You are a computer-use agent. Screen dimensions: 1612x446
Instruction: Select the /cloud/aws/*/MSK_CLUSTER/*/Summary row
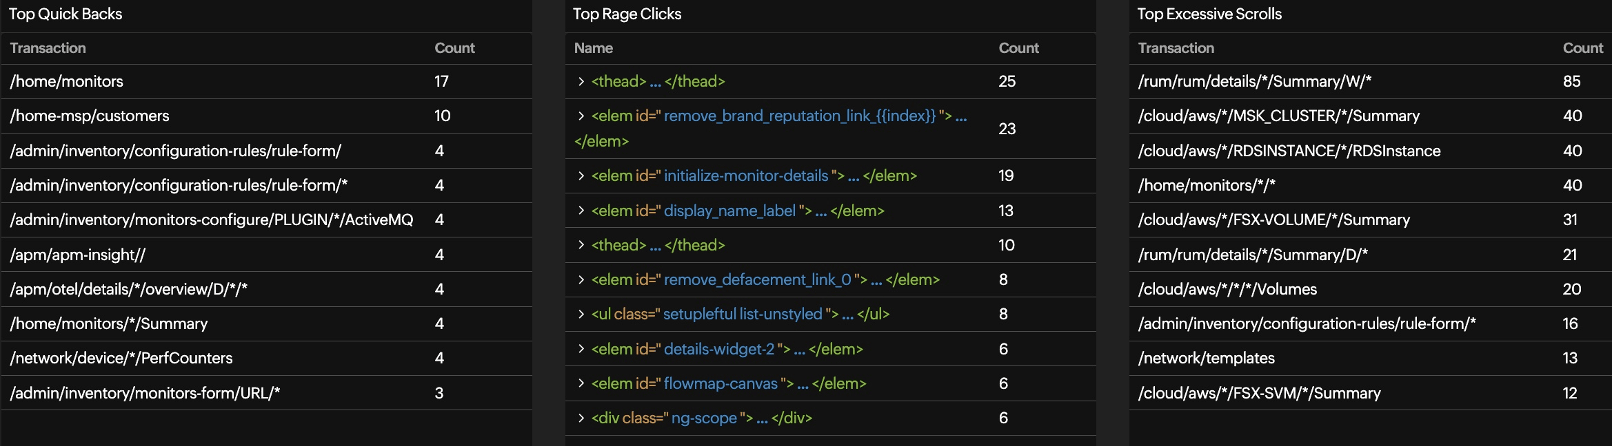click(x=1278, y=116)
